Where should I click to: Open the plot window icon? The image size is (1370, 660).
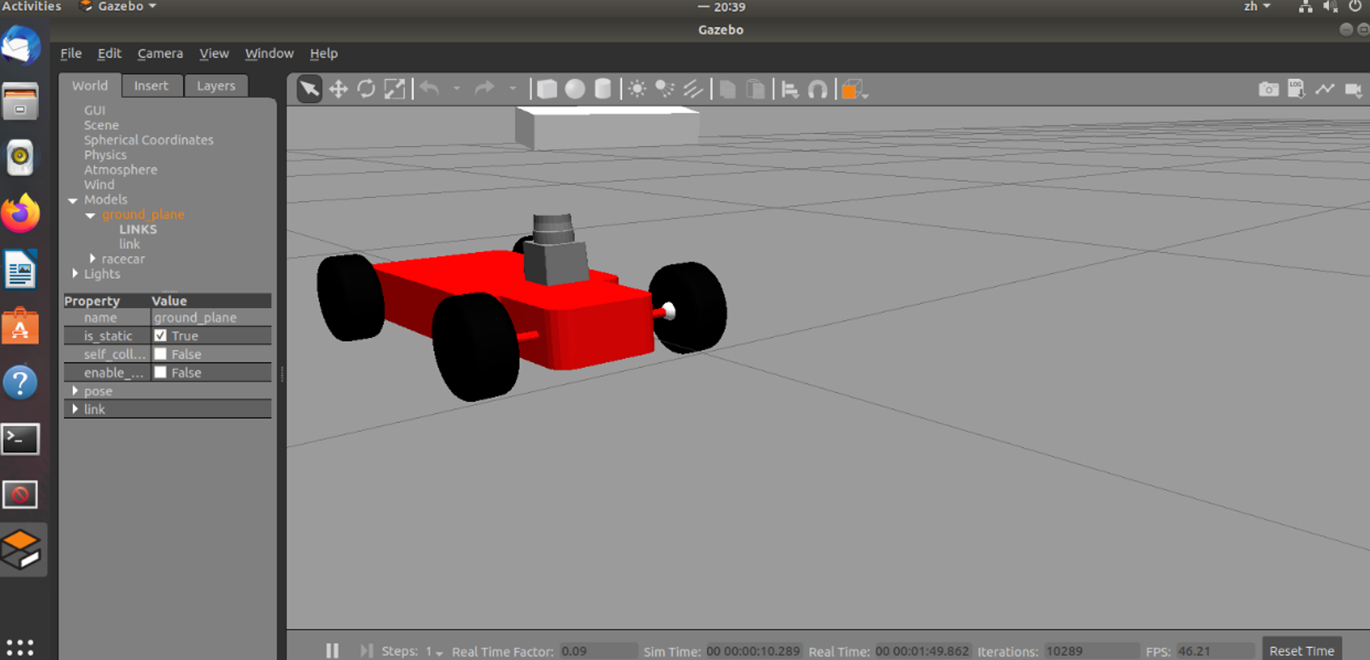tap(1325, 89)
